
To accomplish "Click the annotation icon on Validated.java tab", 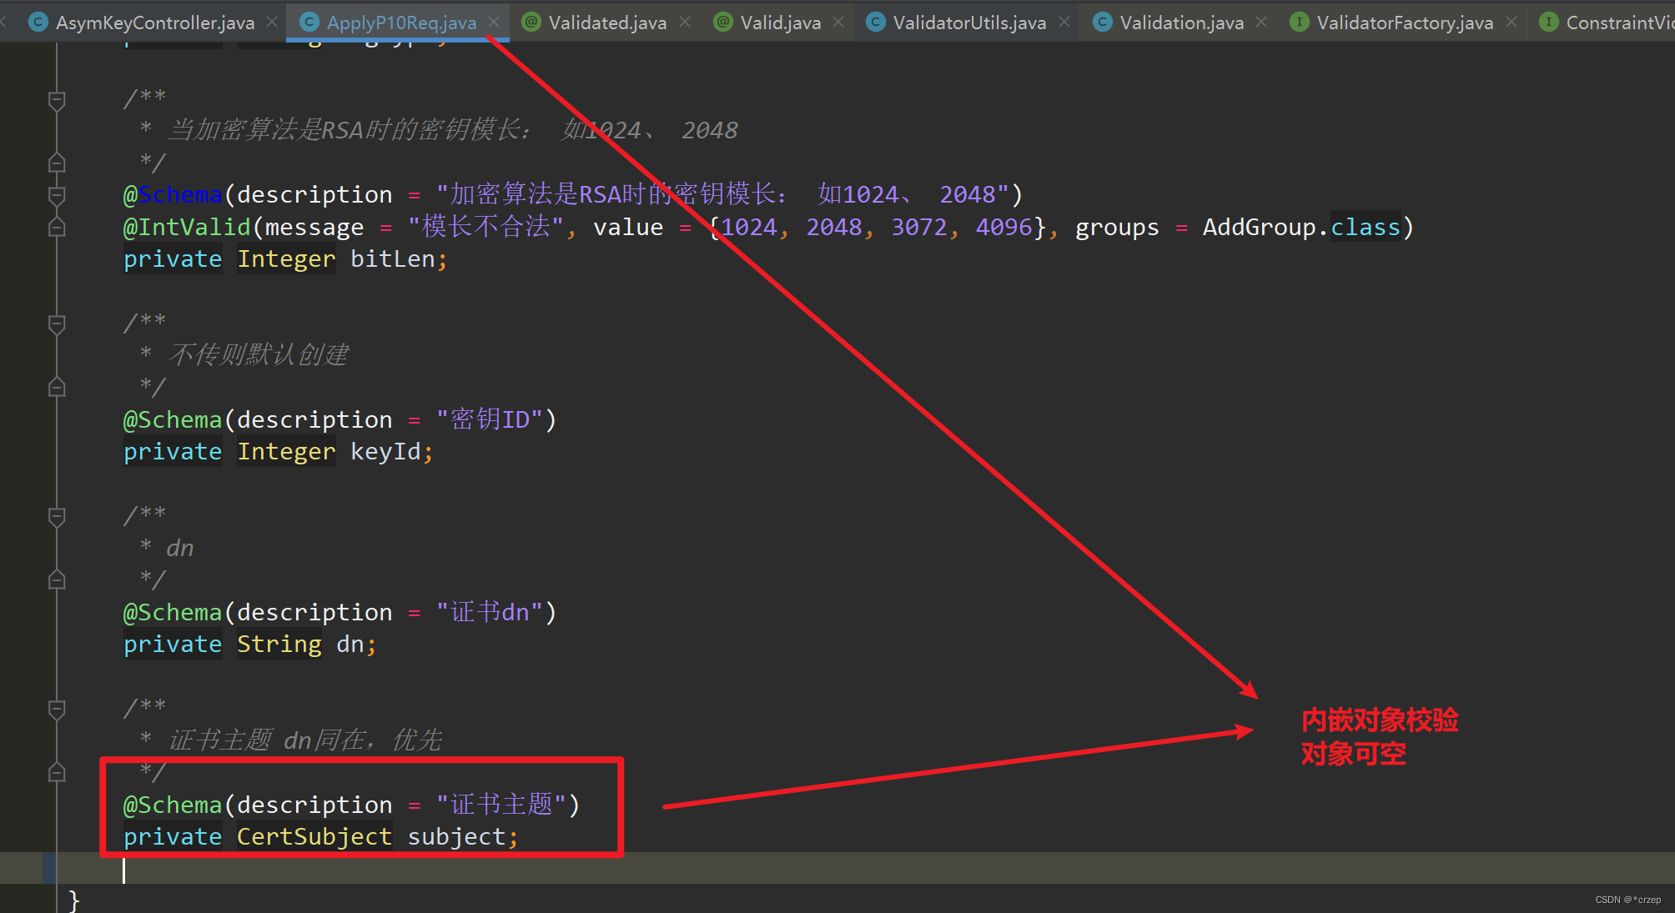I will (x=531, y=23).
